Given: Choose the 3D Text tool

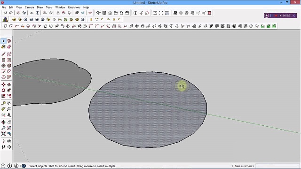Looking at the screenshot, I should pos(9,115).
